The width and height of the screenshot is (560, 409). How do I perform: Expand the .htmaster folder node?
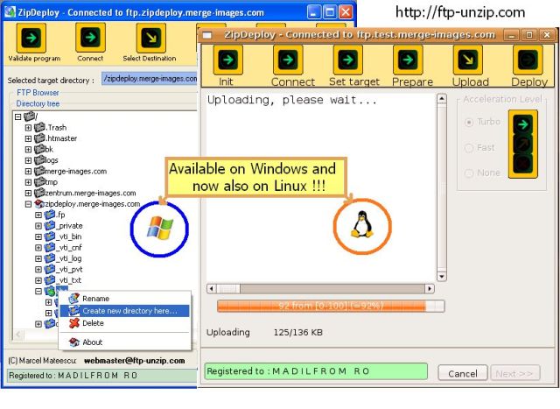pos(28,138)
